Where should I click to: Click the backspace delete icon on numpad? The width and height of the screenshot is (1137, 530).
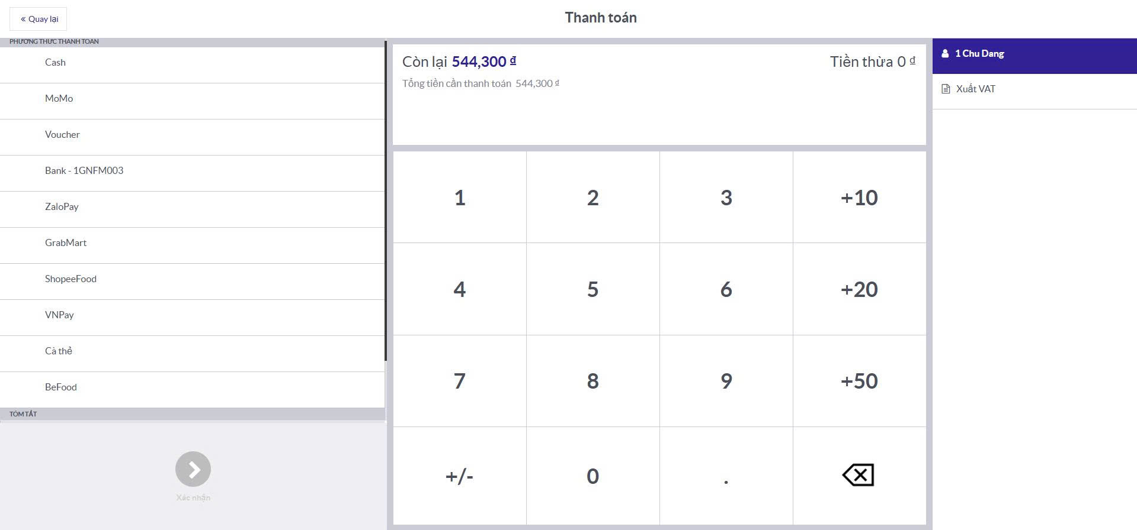(x=859, y=475)
